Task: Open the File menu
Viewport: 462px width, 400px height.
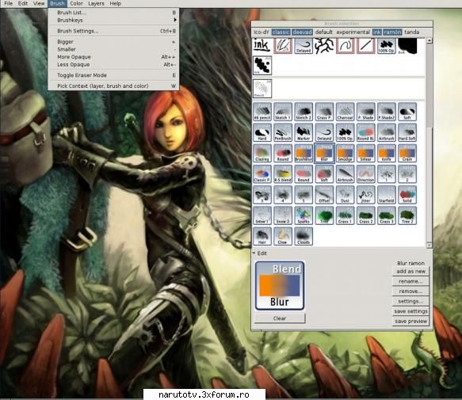Action: coord(8,3)
